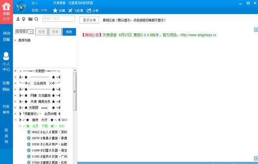The width and height of the screenshot is (258, 164).
Task: Click the winged angel avatar logo
Action: click(21, 7)
